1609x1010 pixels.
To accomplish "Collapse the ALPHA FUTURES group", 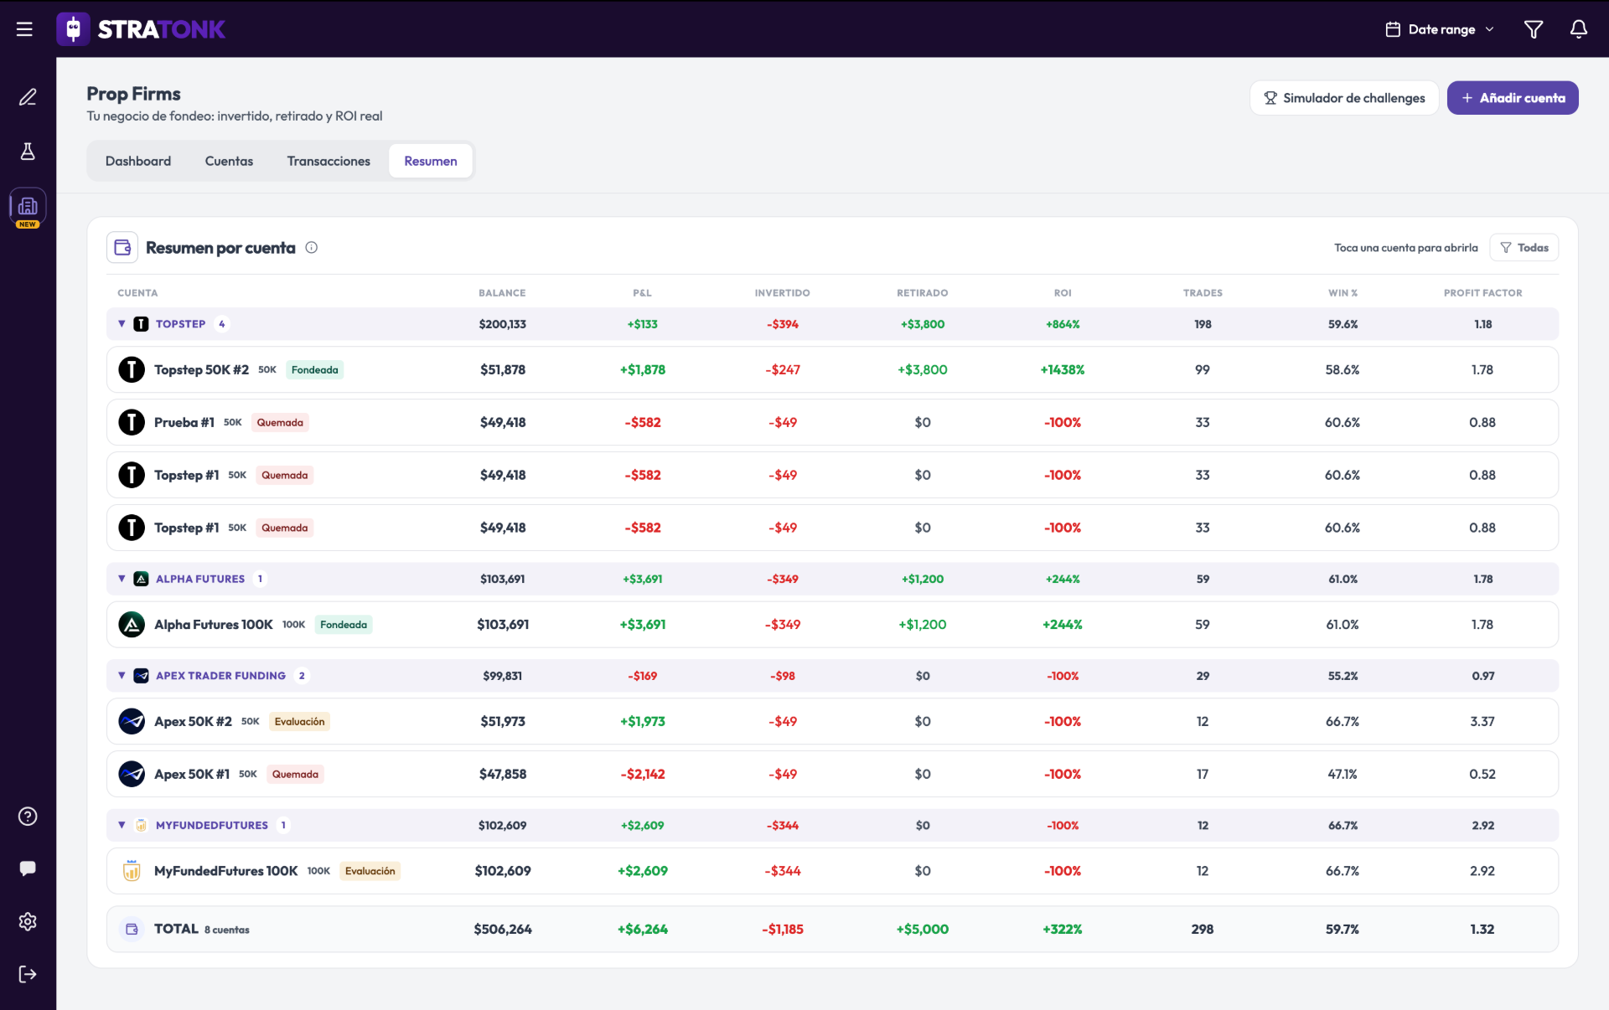I will coord(122,578).
